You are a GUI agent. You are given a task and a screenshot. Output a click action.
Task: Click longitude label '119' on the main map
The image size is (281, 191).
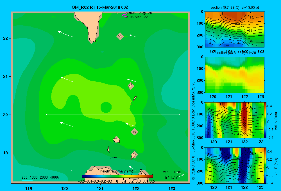pyautogui.click(x=29, y=188)
